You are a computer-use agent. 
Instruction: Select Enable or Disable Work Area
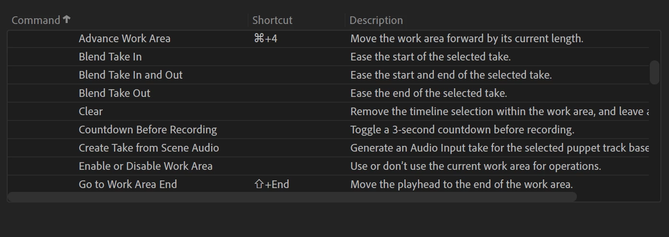tap(145, 166)
